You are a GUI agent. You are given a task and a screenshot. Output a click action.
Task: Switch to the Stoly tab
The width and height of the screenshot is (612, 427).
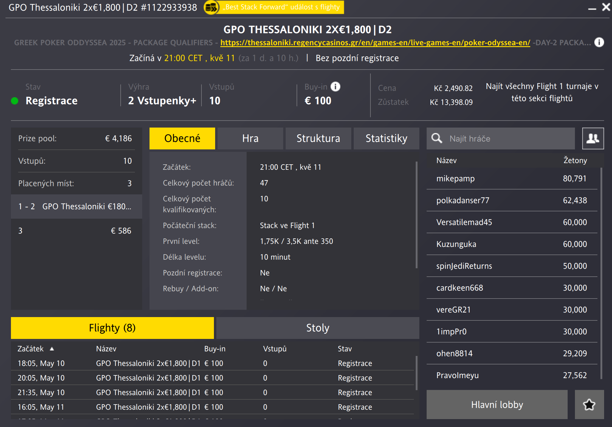coord(318,328)
